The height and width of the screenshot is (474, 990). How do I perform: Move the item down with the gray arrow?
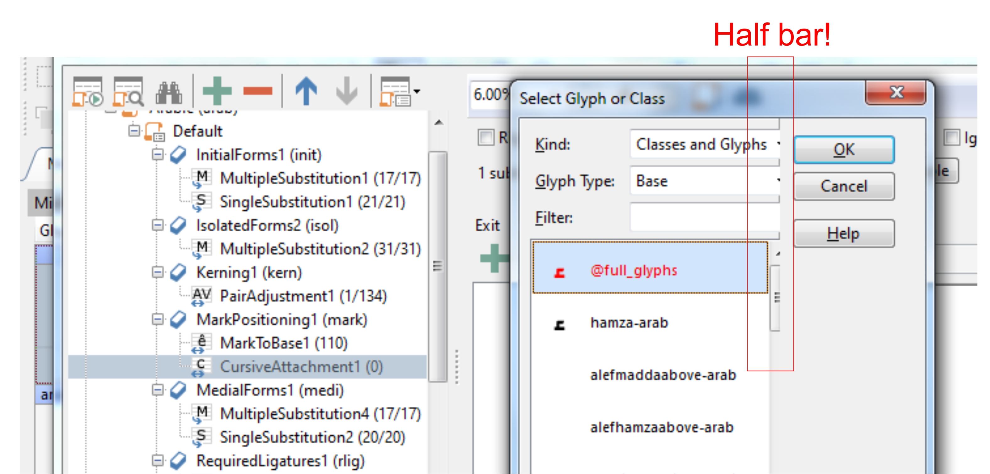(347, 91)
